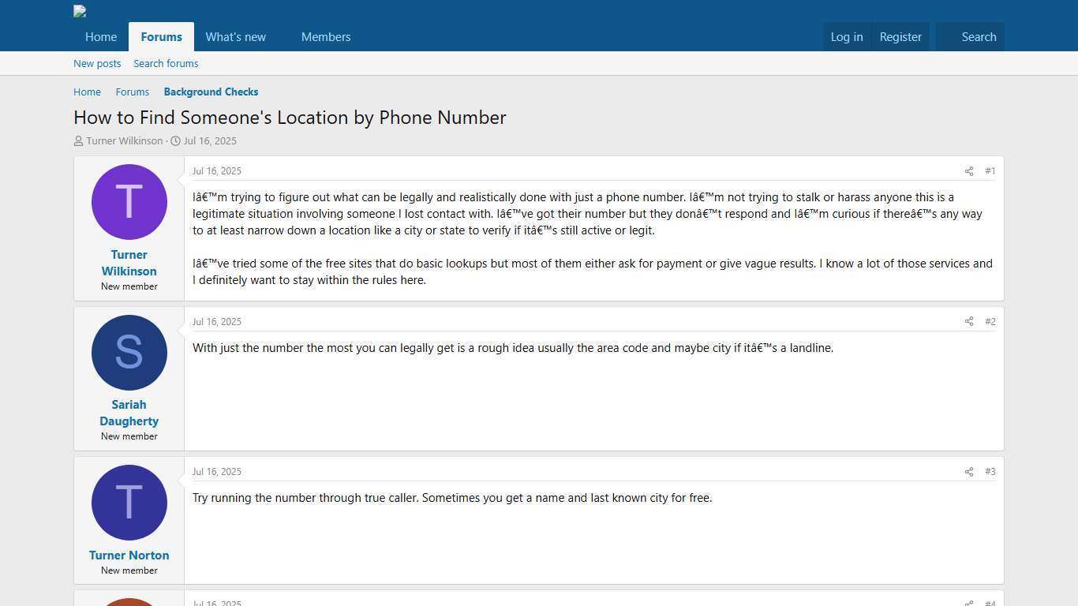Viewport: 1078px width, 606px height.
Task: Click the share icon on post #4
Action: pos(969,603)
